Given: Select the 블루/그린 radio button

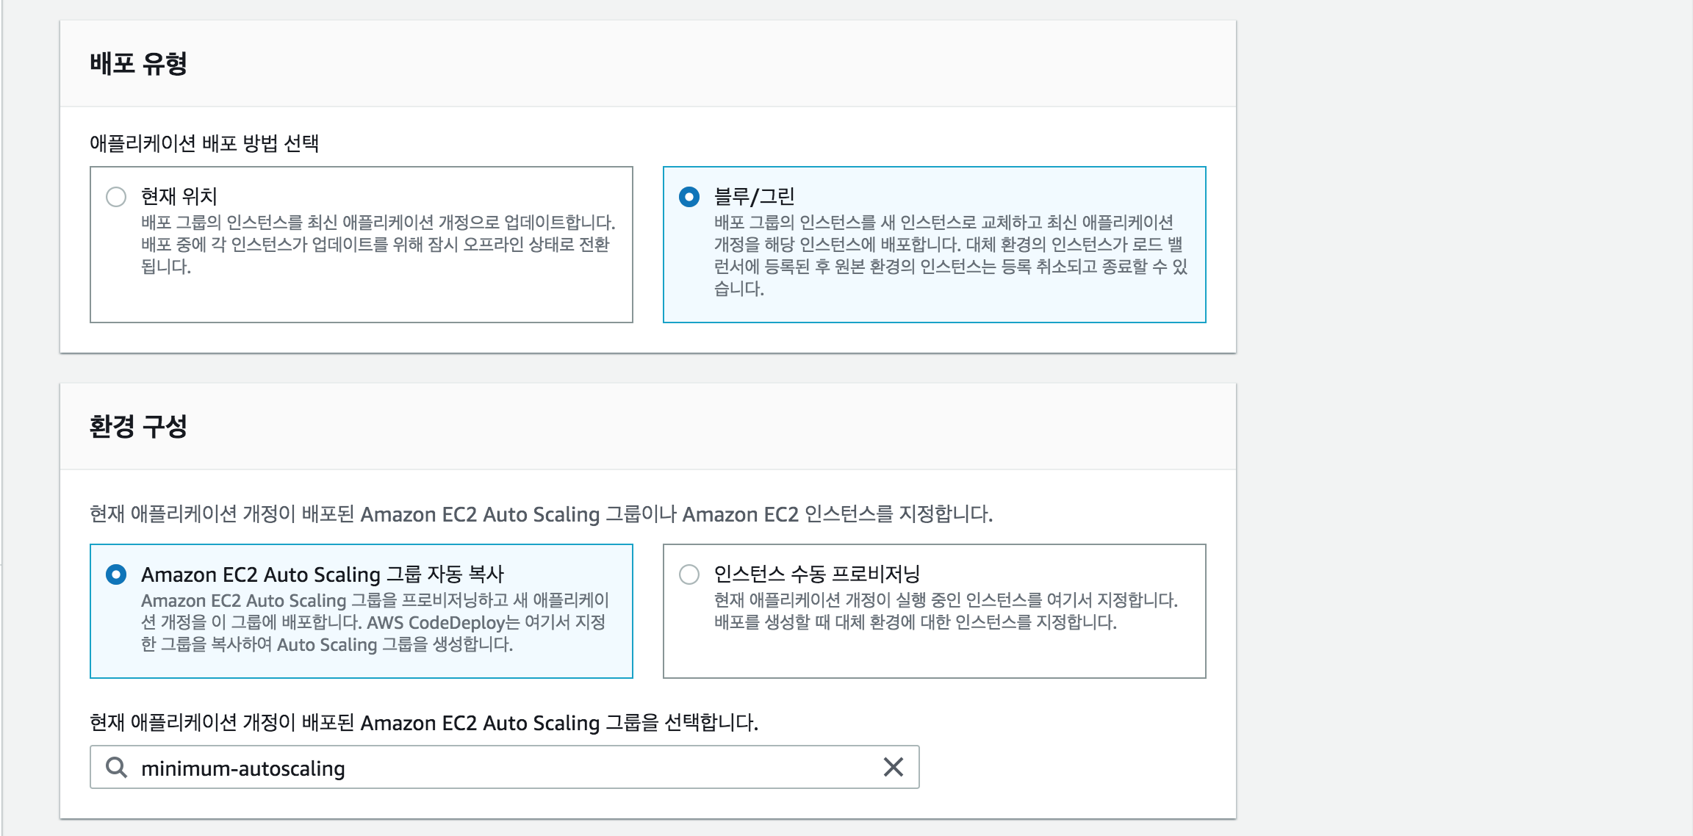Looking at the screenshot, I should [x=689, y=197].
